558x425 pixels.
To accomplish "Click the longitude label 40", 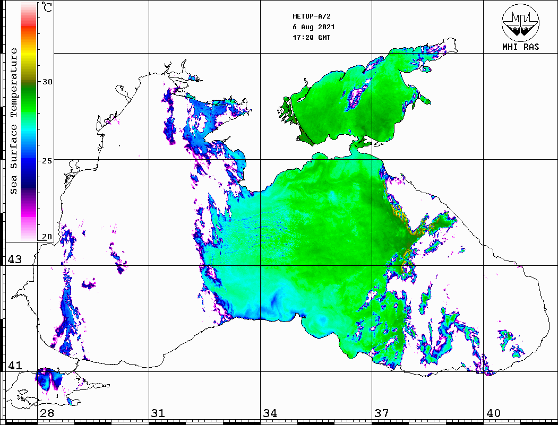I will [493, 413].
